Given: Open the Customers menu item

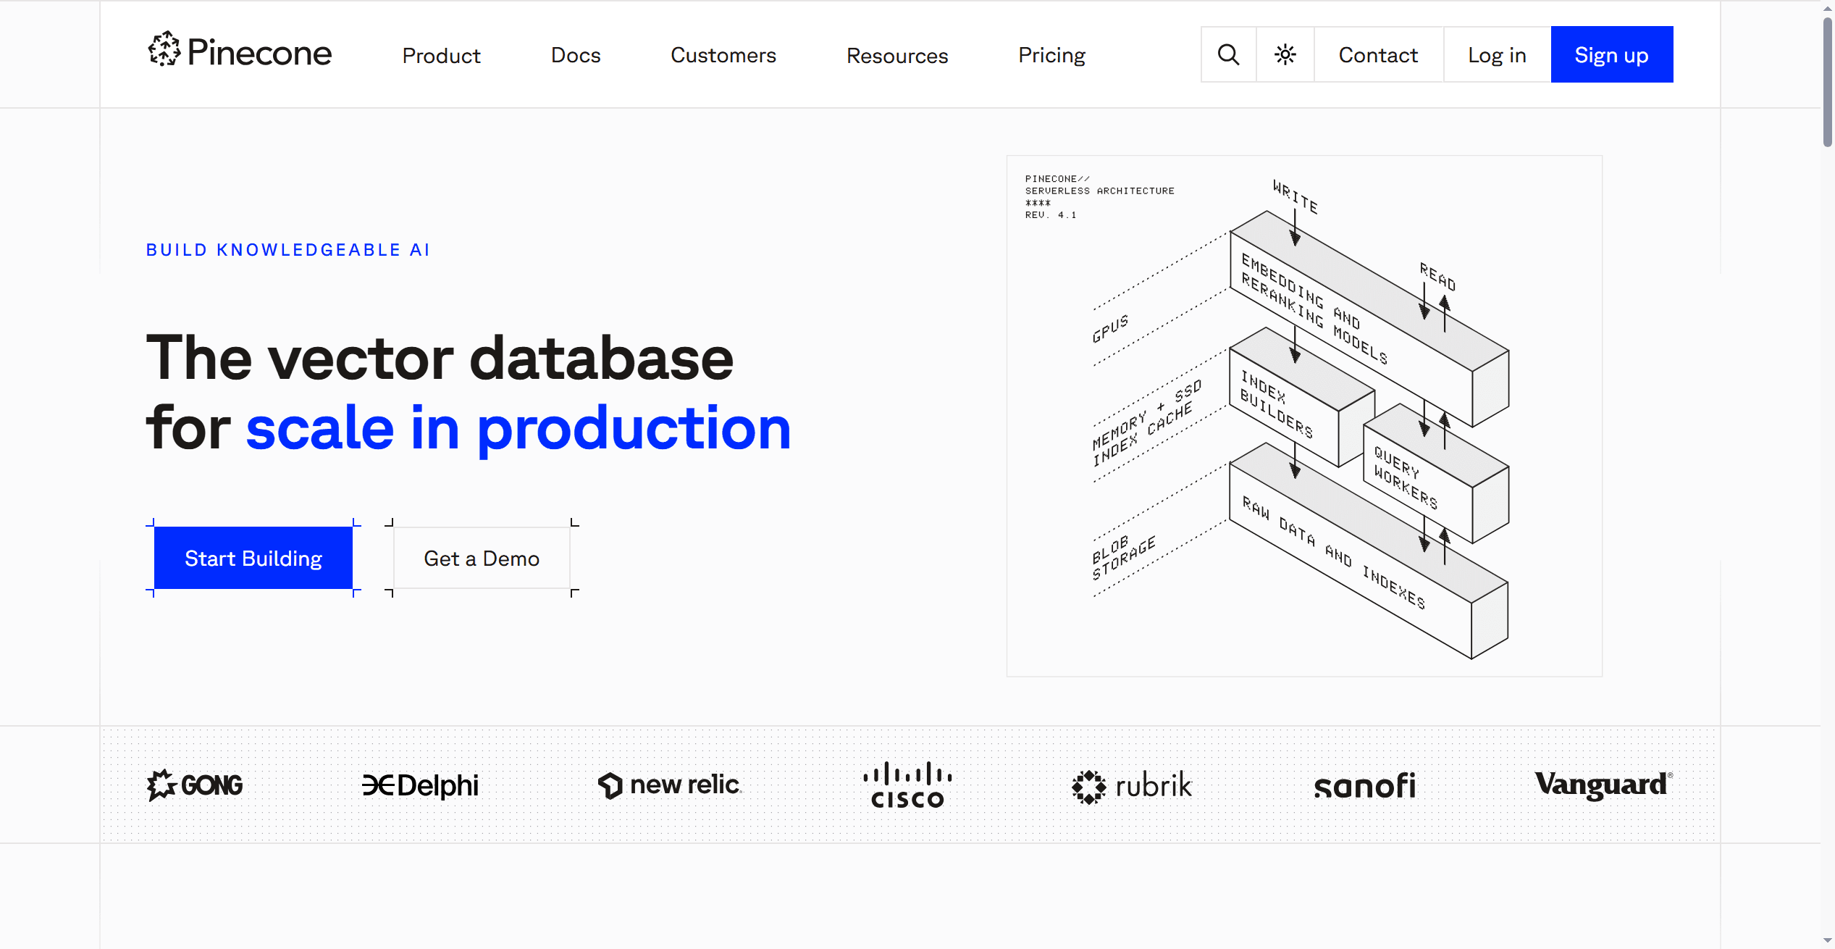Looking at the screenshot, I should [x=723, y=55].
